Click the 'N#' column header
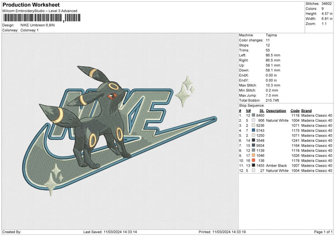The image size is (335, 236). [x=248, y=111]
